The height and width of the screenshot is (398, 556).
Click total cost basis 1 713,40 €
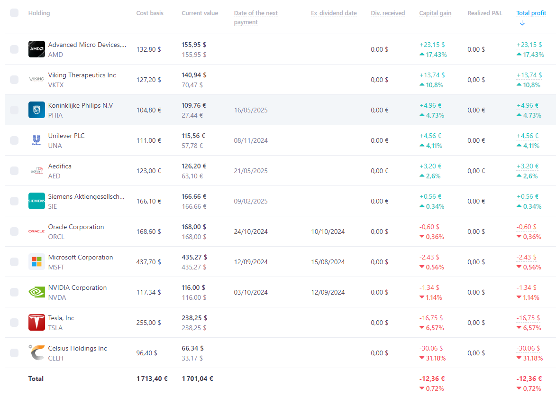click(x=152, y=379)
